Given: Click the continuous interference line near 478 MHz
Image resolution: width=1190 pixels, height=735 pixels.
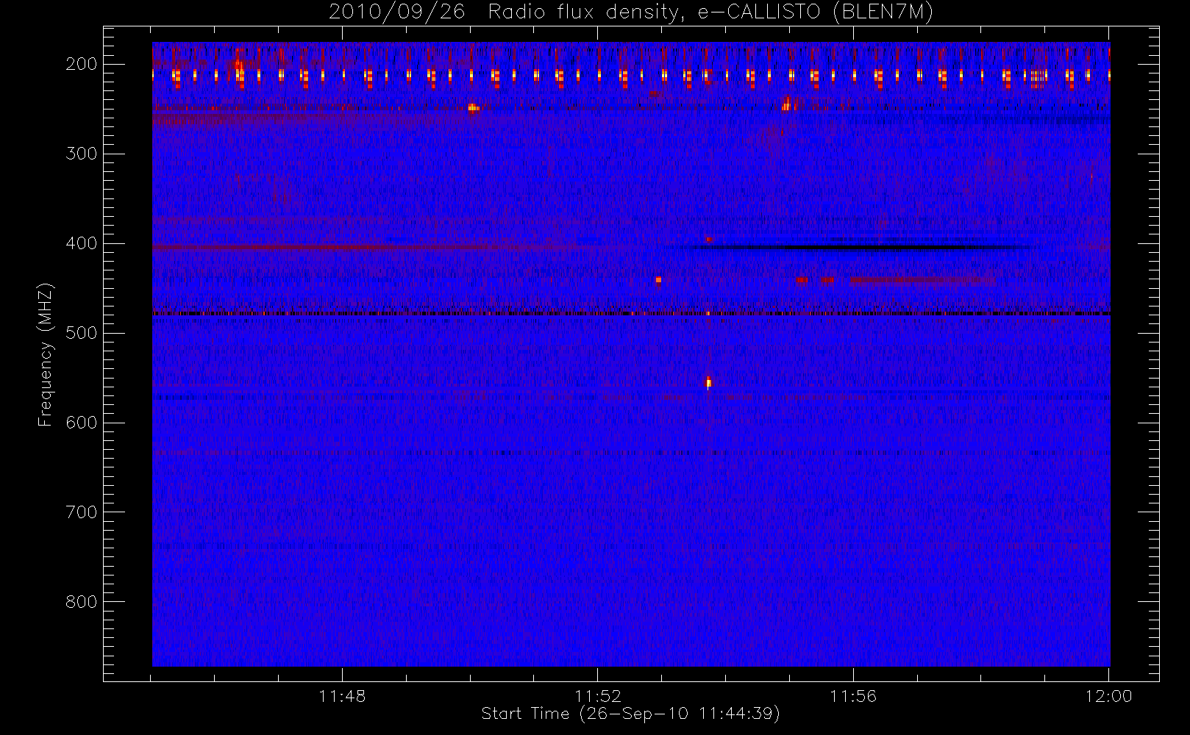Looking at the screenshot, I should pos(631,314).
